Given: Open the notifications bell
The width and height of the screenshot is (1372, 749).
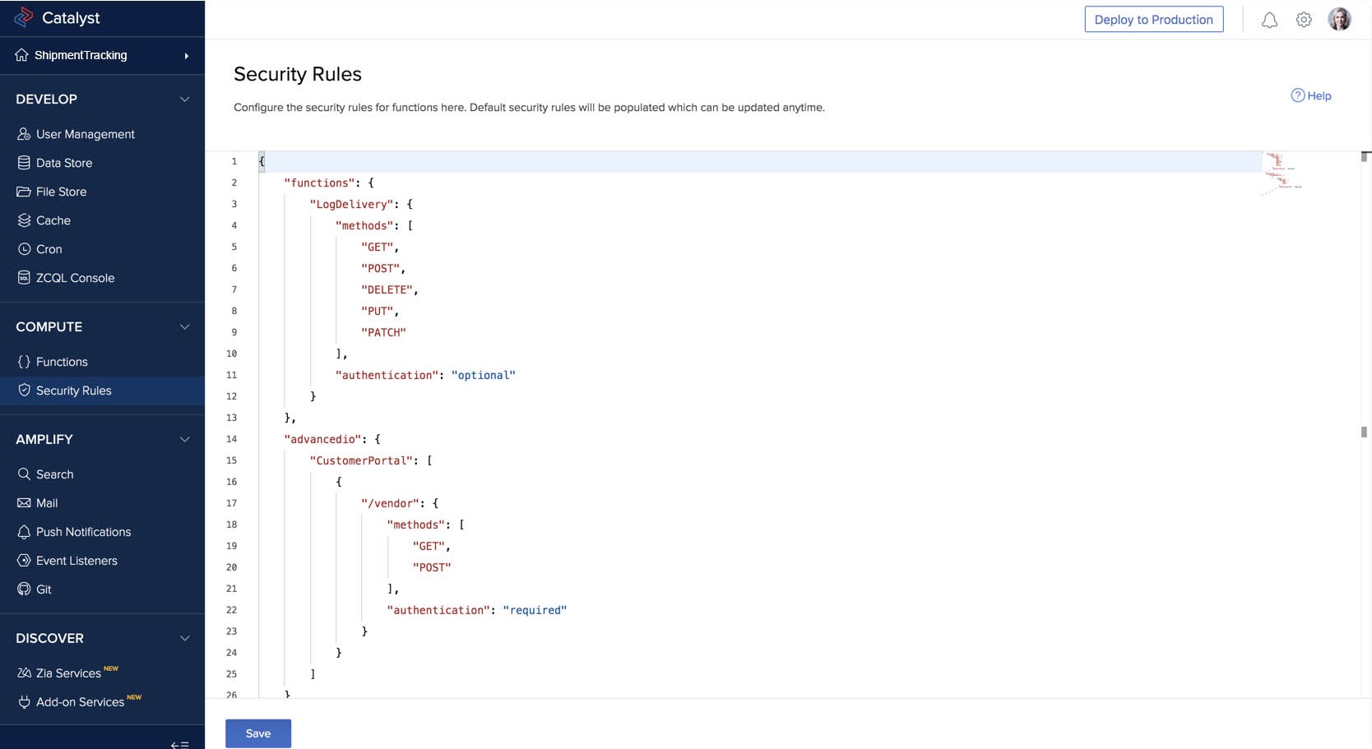Looking at the screenshot, I should pos(1269,19).
